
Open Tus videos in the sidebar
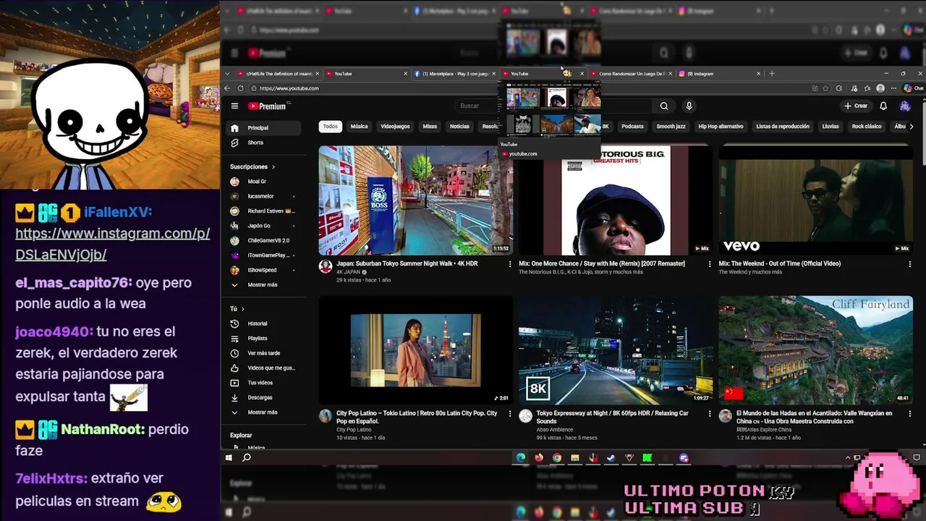pyautogui.click(x=263, y=383)
